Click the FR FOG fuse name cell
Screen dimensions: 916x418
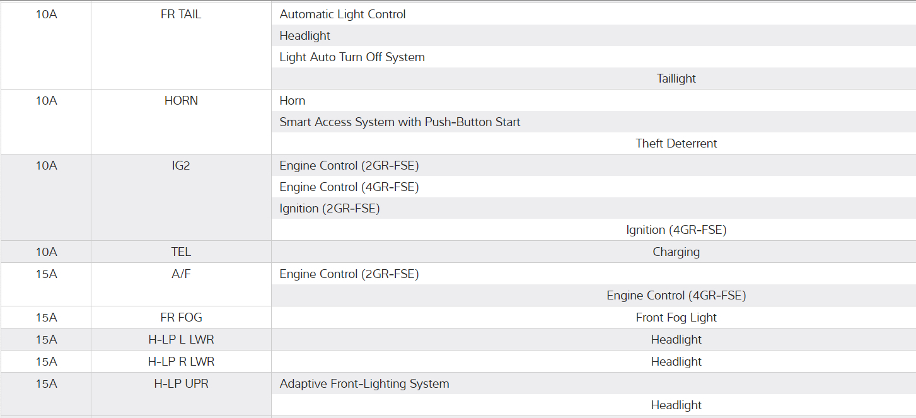181,317
